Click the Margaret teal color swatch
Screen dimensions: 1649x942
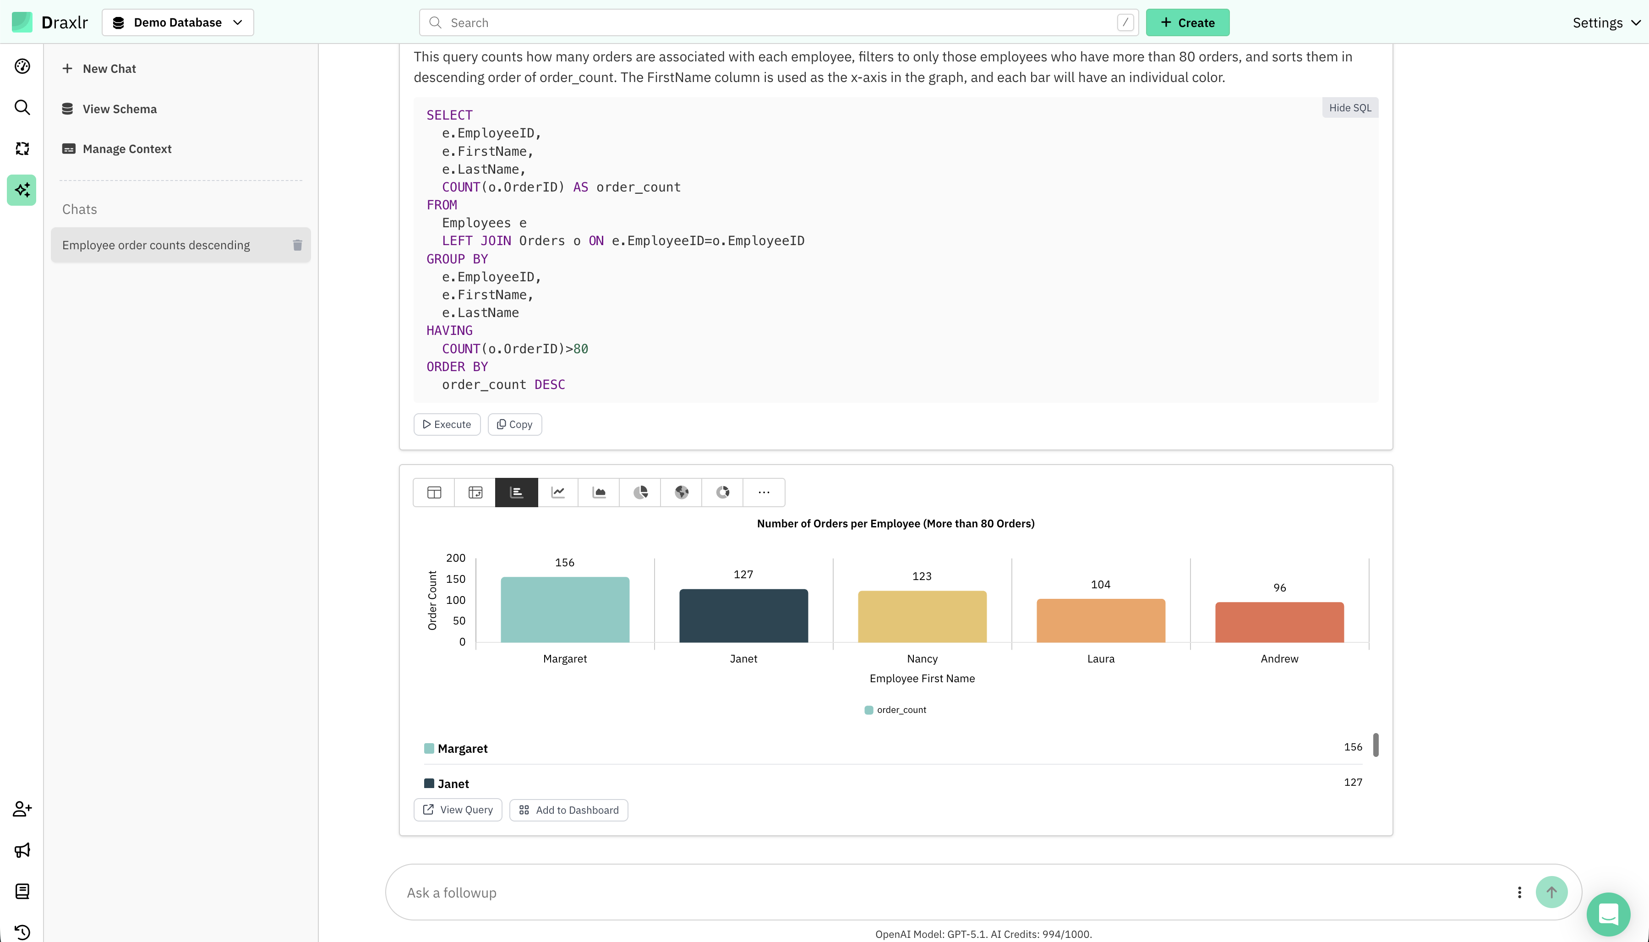pos(429,749)
